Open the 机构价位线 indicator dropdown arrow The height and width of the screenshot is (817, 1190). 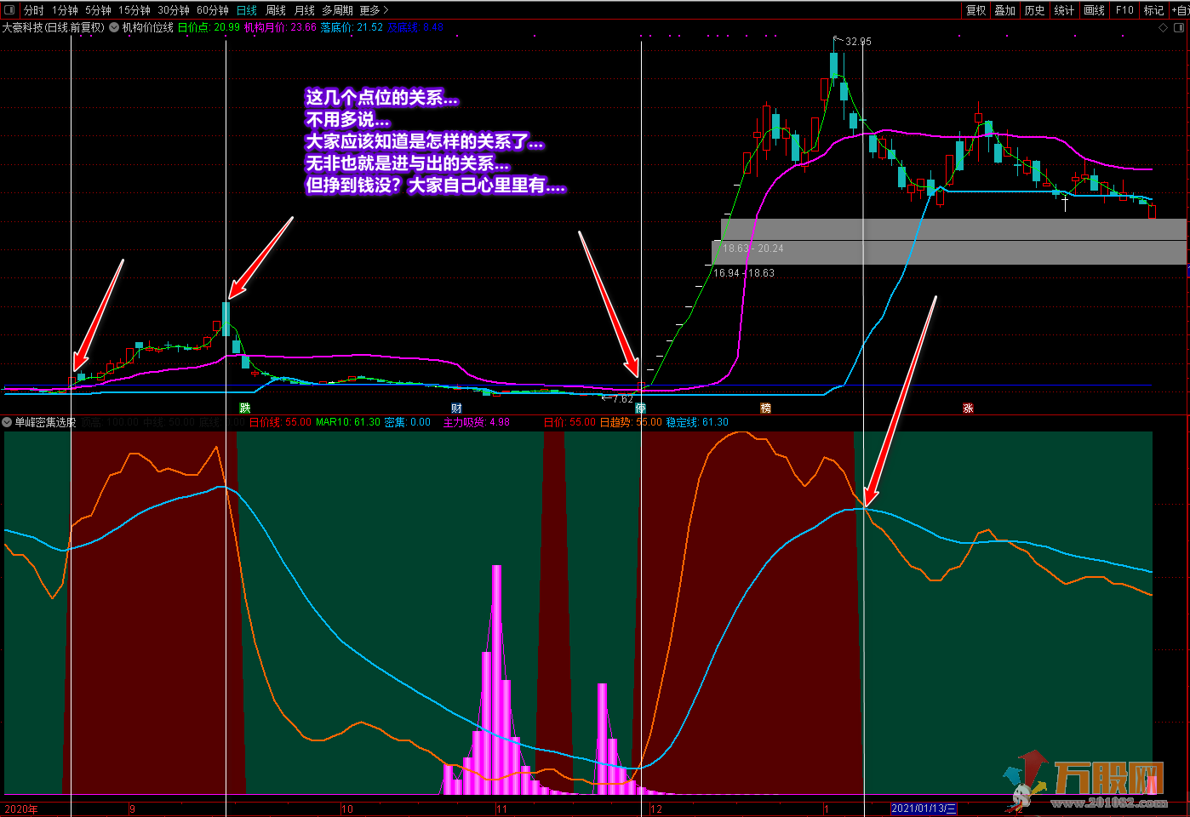pos(114,27)
